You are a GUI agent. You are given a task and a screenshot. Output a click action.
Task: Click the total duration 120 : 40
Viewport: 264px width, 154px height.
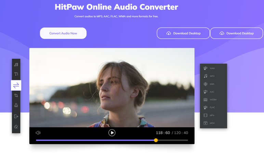[x=181, y=133]
